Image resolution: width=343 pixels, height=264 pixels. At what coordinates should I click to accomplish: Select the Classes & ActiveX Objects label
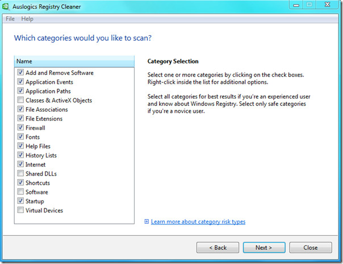[x=58, y=100]
